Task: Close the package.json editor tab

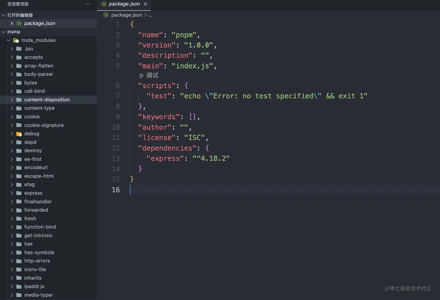Action: 146,4
